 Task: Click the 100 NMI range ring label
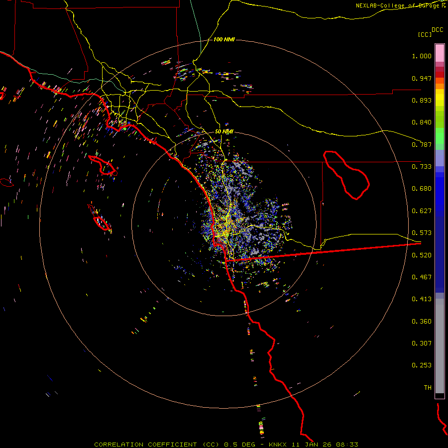[x=224, y=39]
